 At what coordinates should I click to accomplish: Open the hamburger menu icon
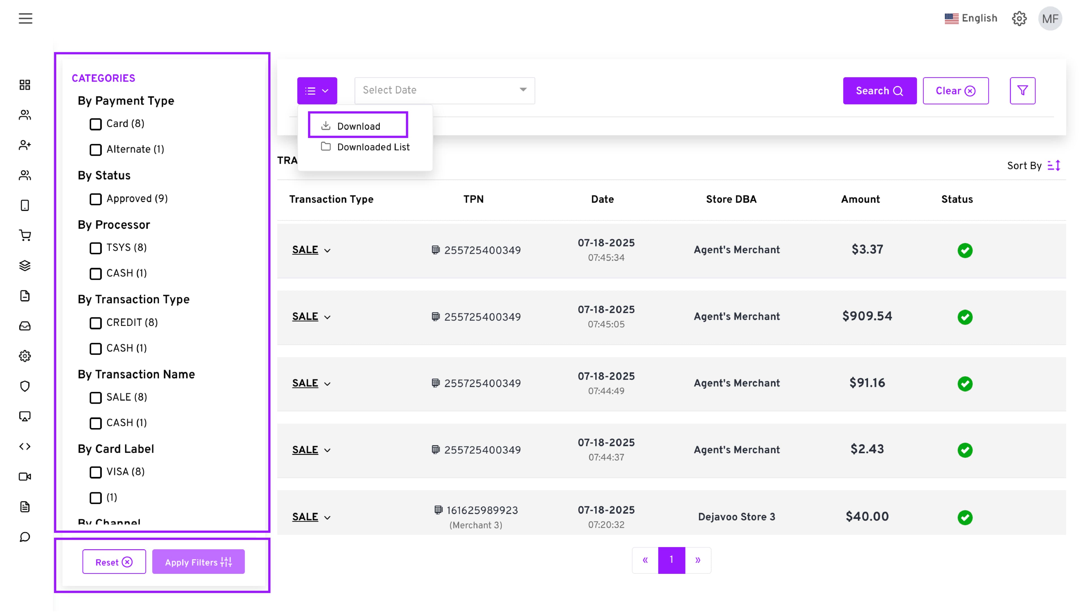coord(25,19)
